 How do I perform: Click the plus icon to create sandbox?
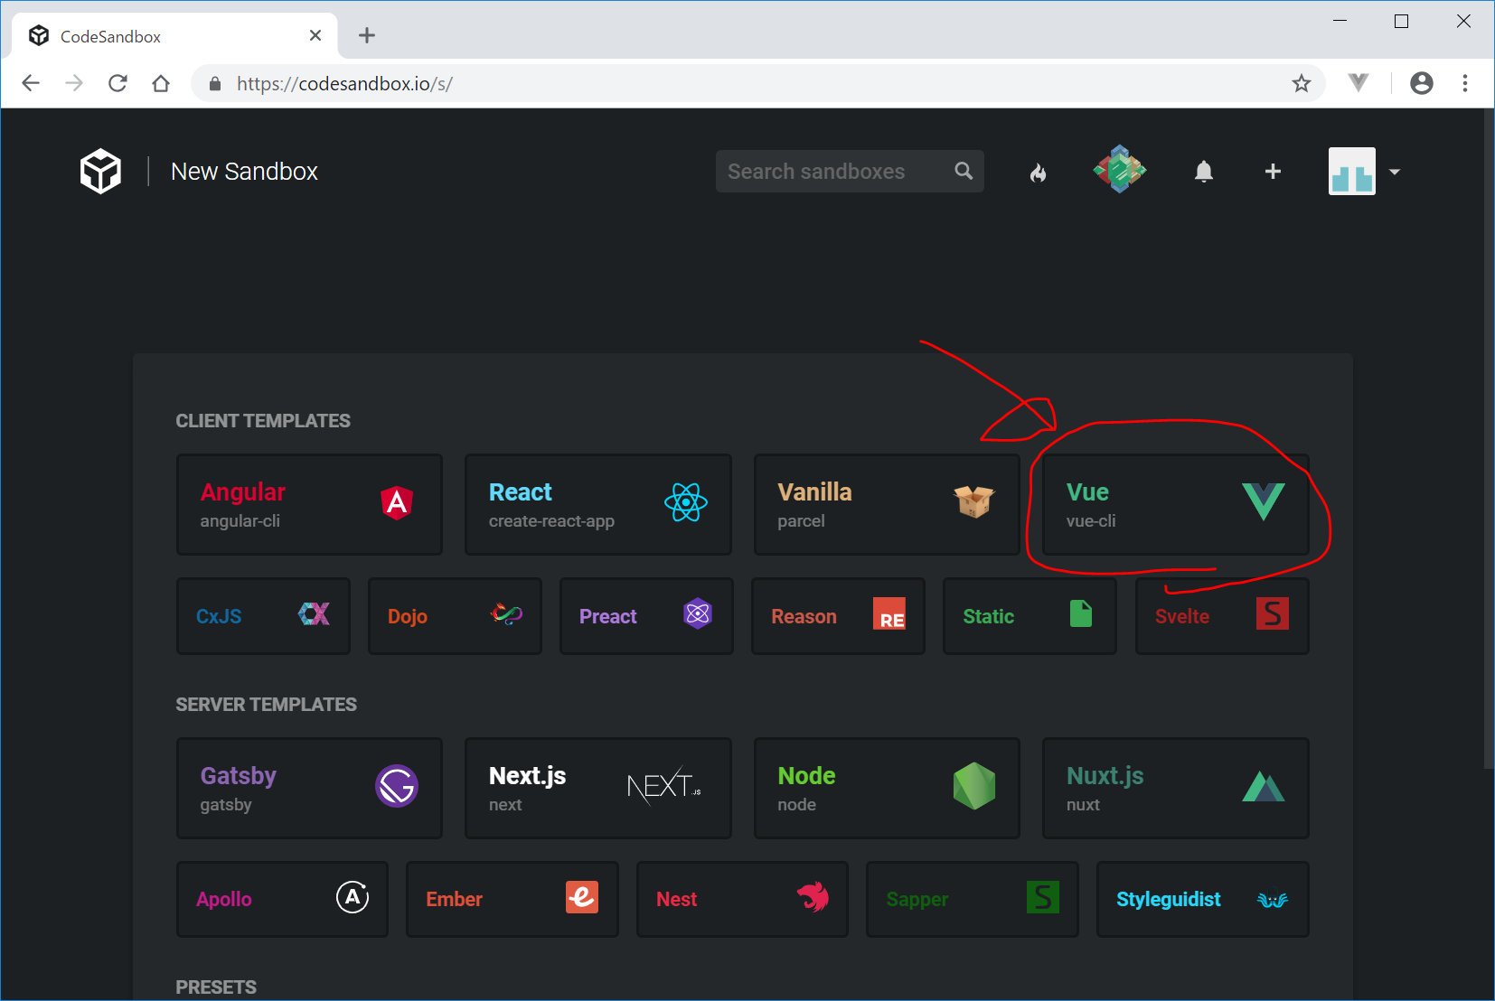[x=1273, y=172]
